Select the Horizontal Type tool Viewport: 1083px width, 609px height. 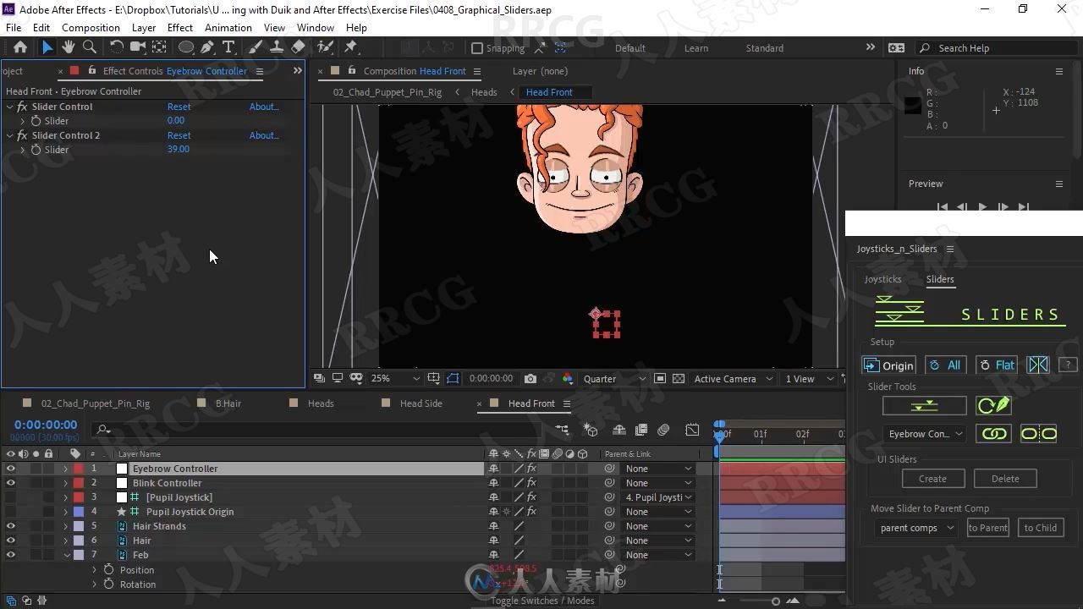tap(228, 48)
